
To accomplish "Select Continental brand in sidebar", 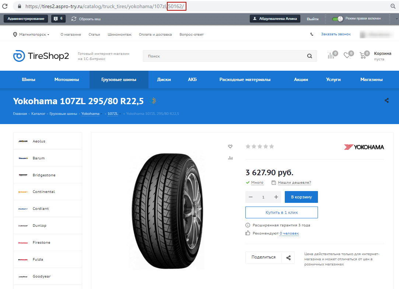I will pos(48,192).
